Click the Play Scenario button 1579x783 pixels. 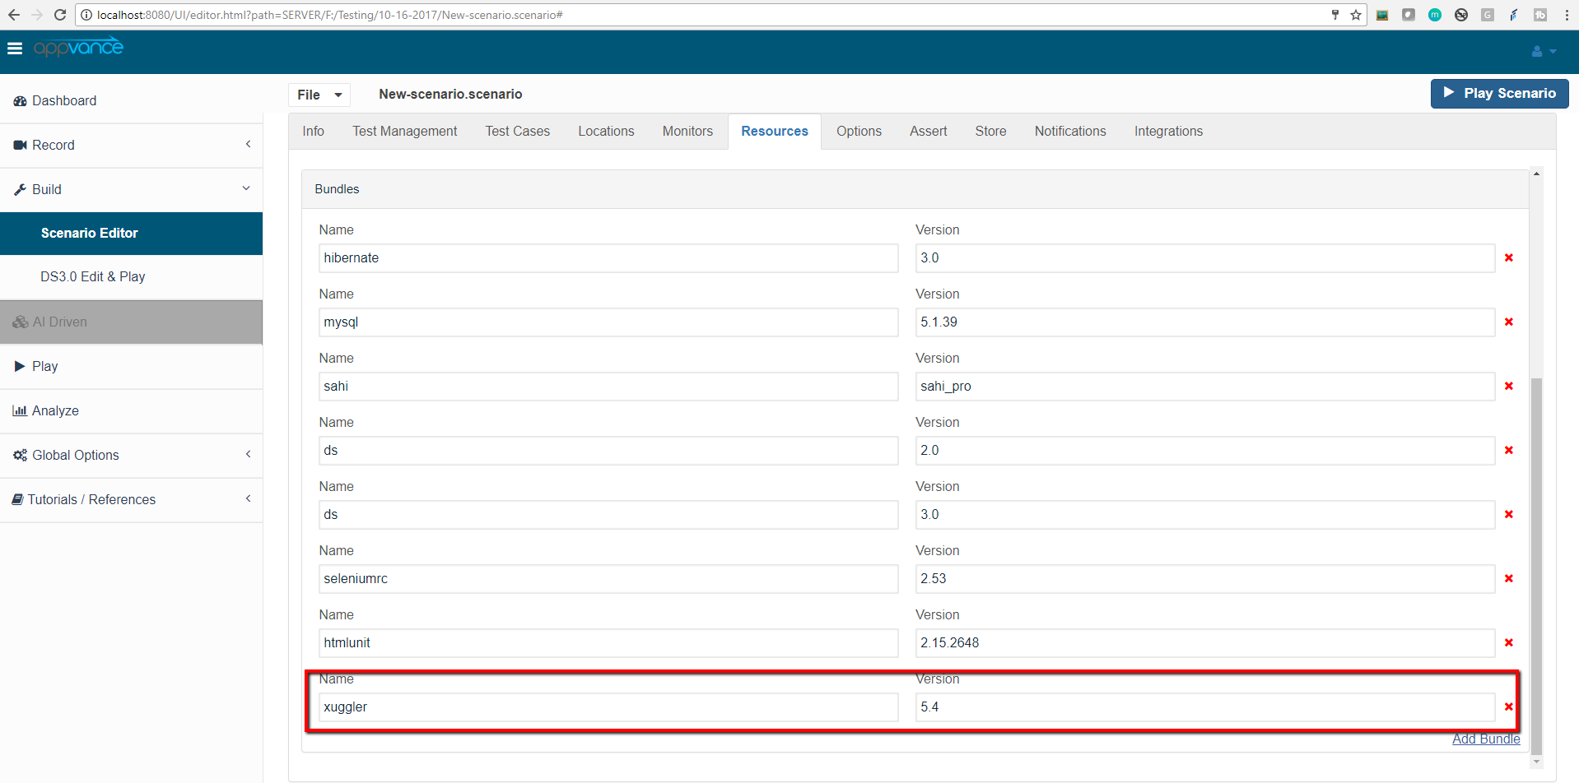1499,94
